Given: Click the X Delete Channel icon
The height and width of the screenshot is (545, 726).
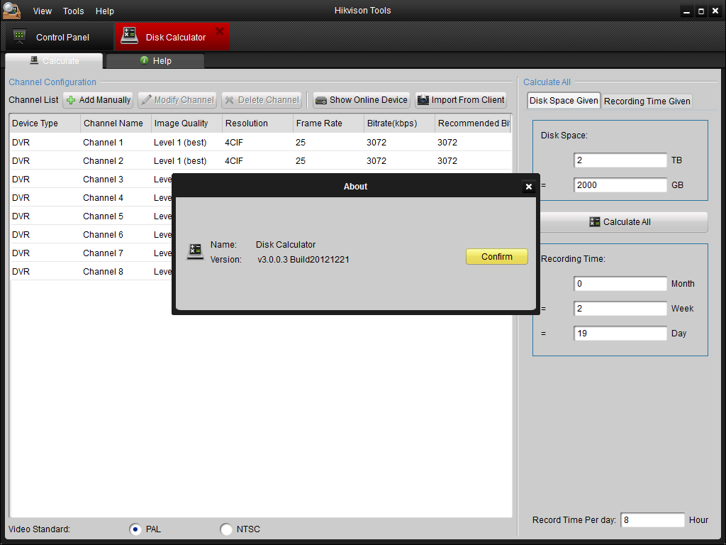Looking at the screenshot, I should (x=229, y=100).
